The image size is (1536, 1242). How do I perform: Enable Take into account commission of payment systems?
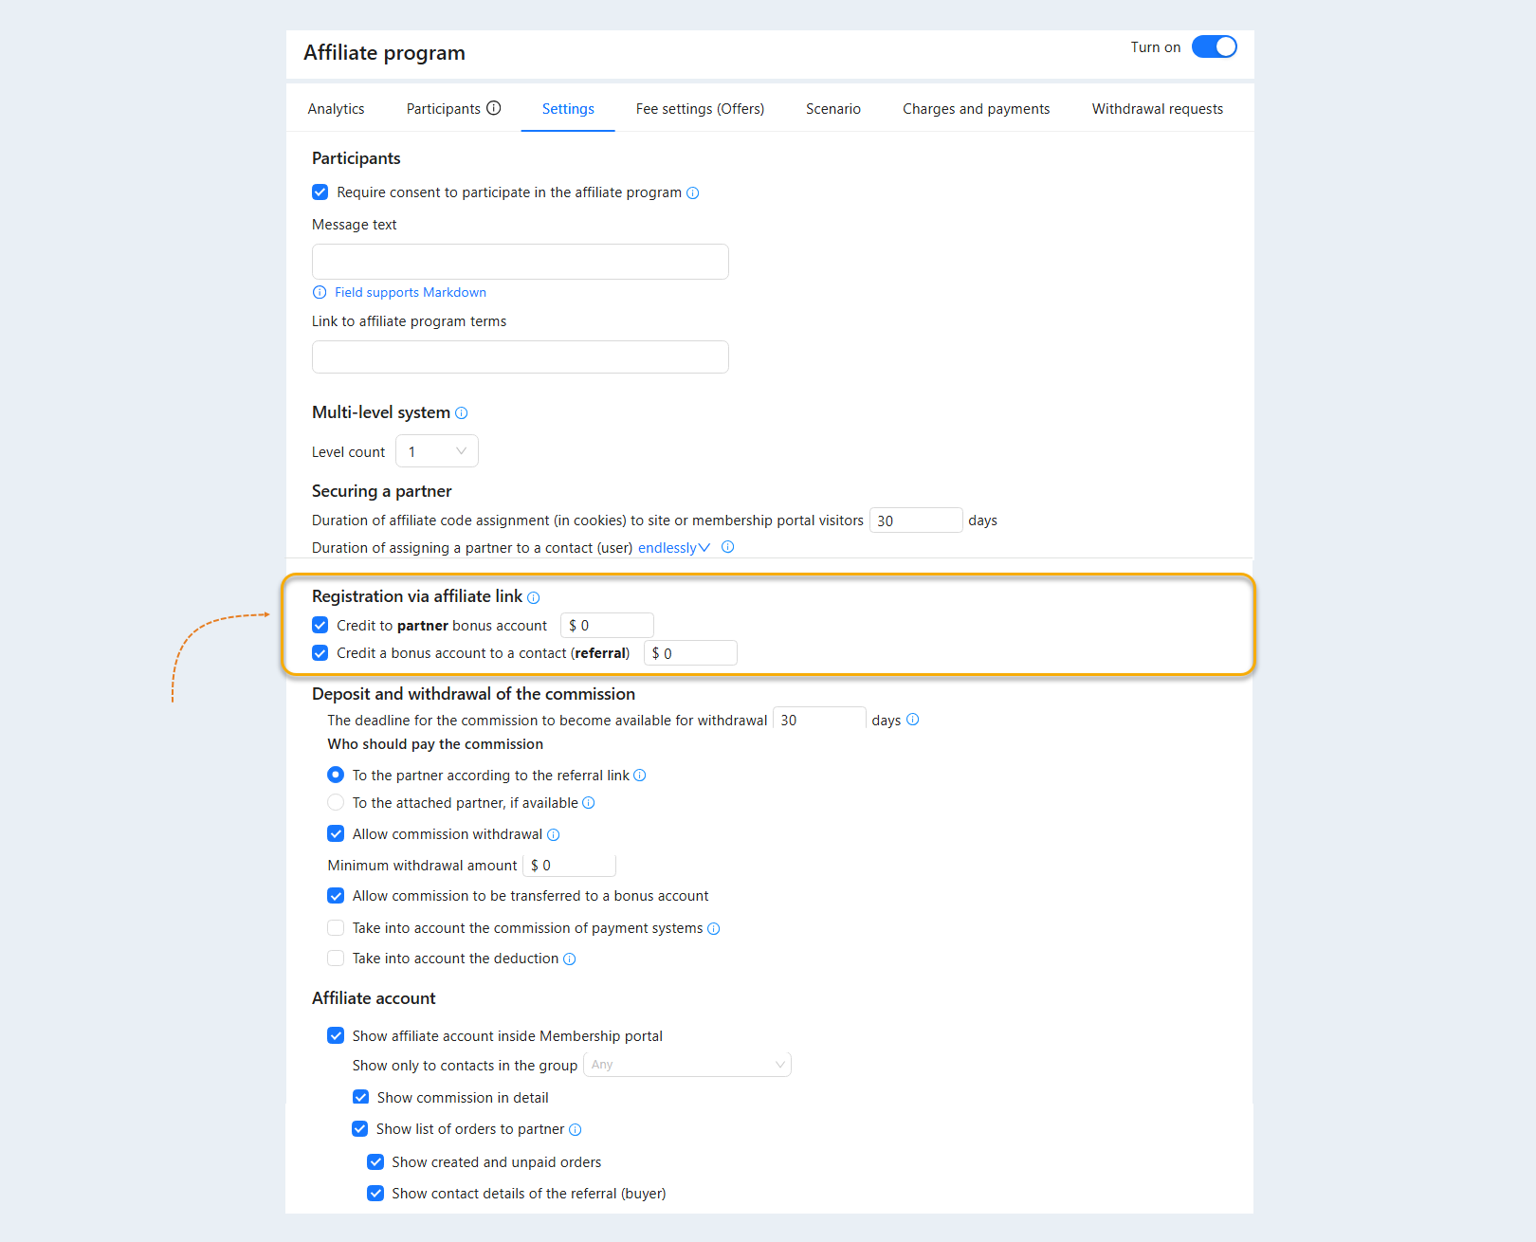click(x=336, y=928)
